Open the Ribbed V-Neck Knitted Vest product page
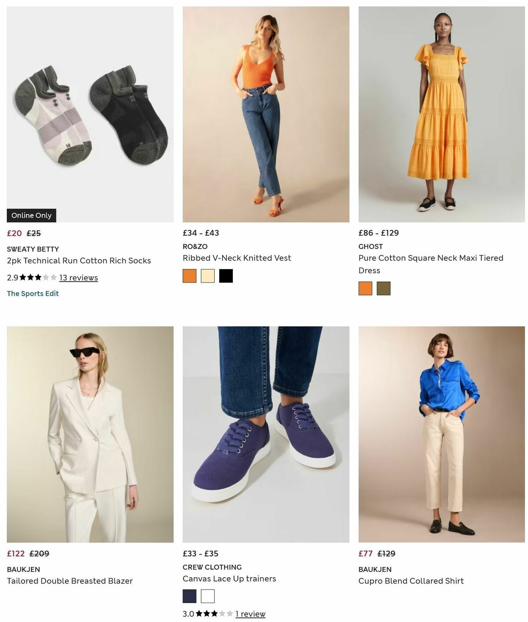Image resolution: width=528 pixels, height=622 pixels. pos(237,258)
